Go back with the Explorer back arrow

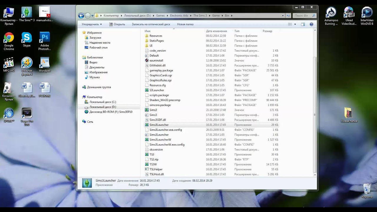[x=81, y=16]
